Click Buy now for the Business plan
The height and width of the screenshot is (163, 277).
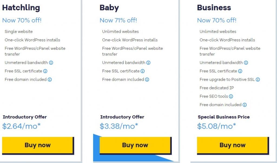click(232, 145)
